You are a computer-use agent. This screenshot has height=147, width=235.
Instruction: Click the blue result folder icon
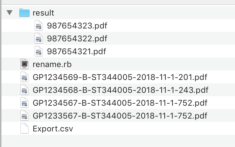[24, 13]
